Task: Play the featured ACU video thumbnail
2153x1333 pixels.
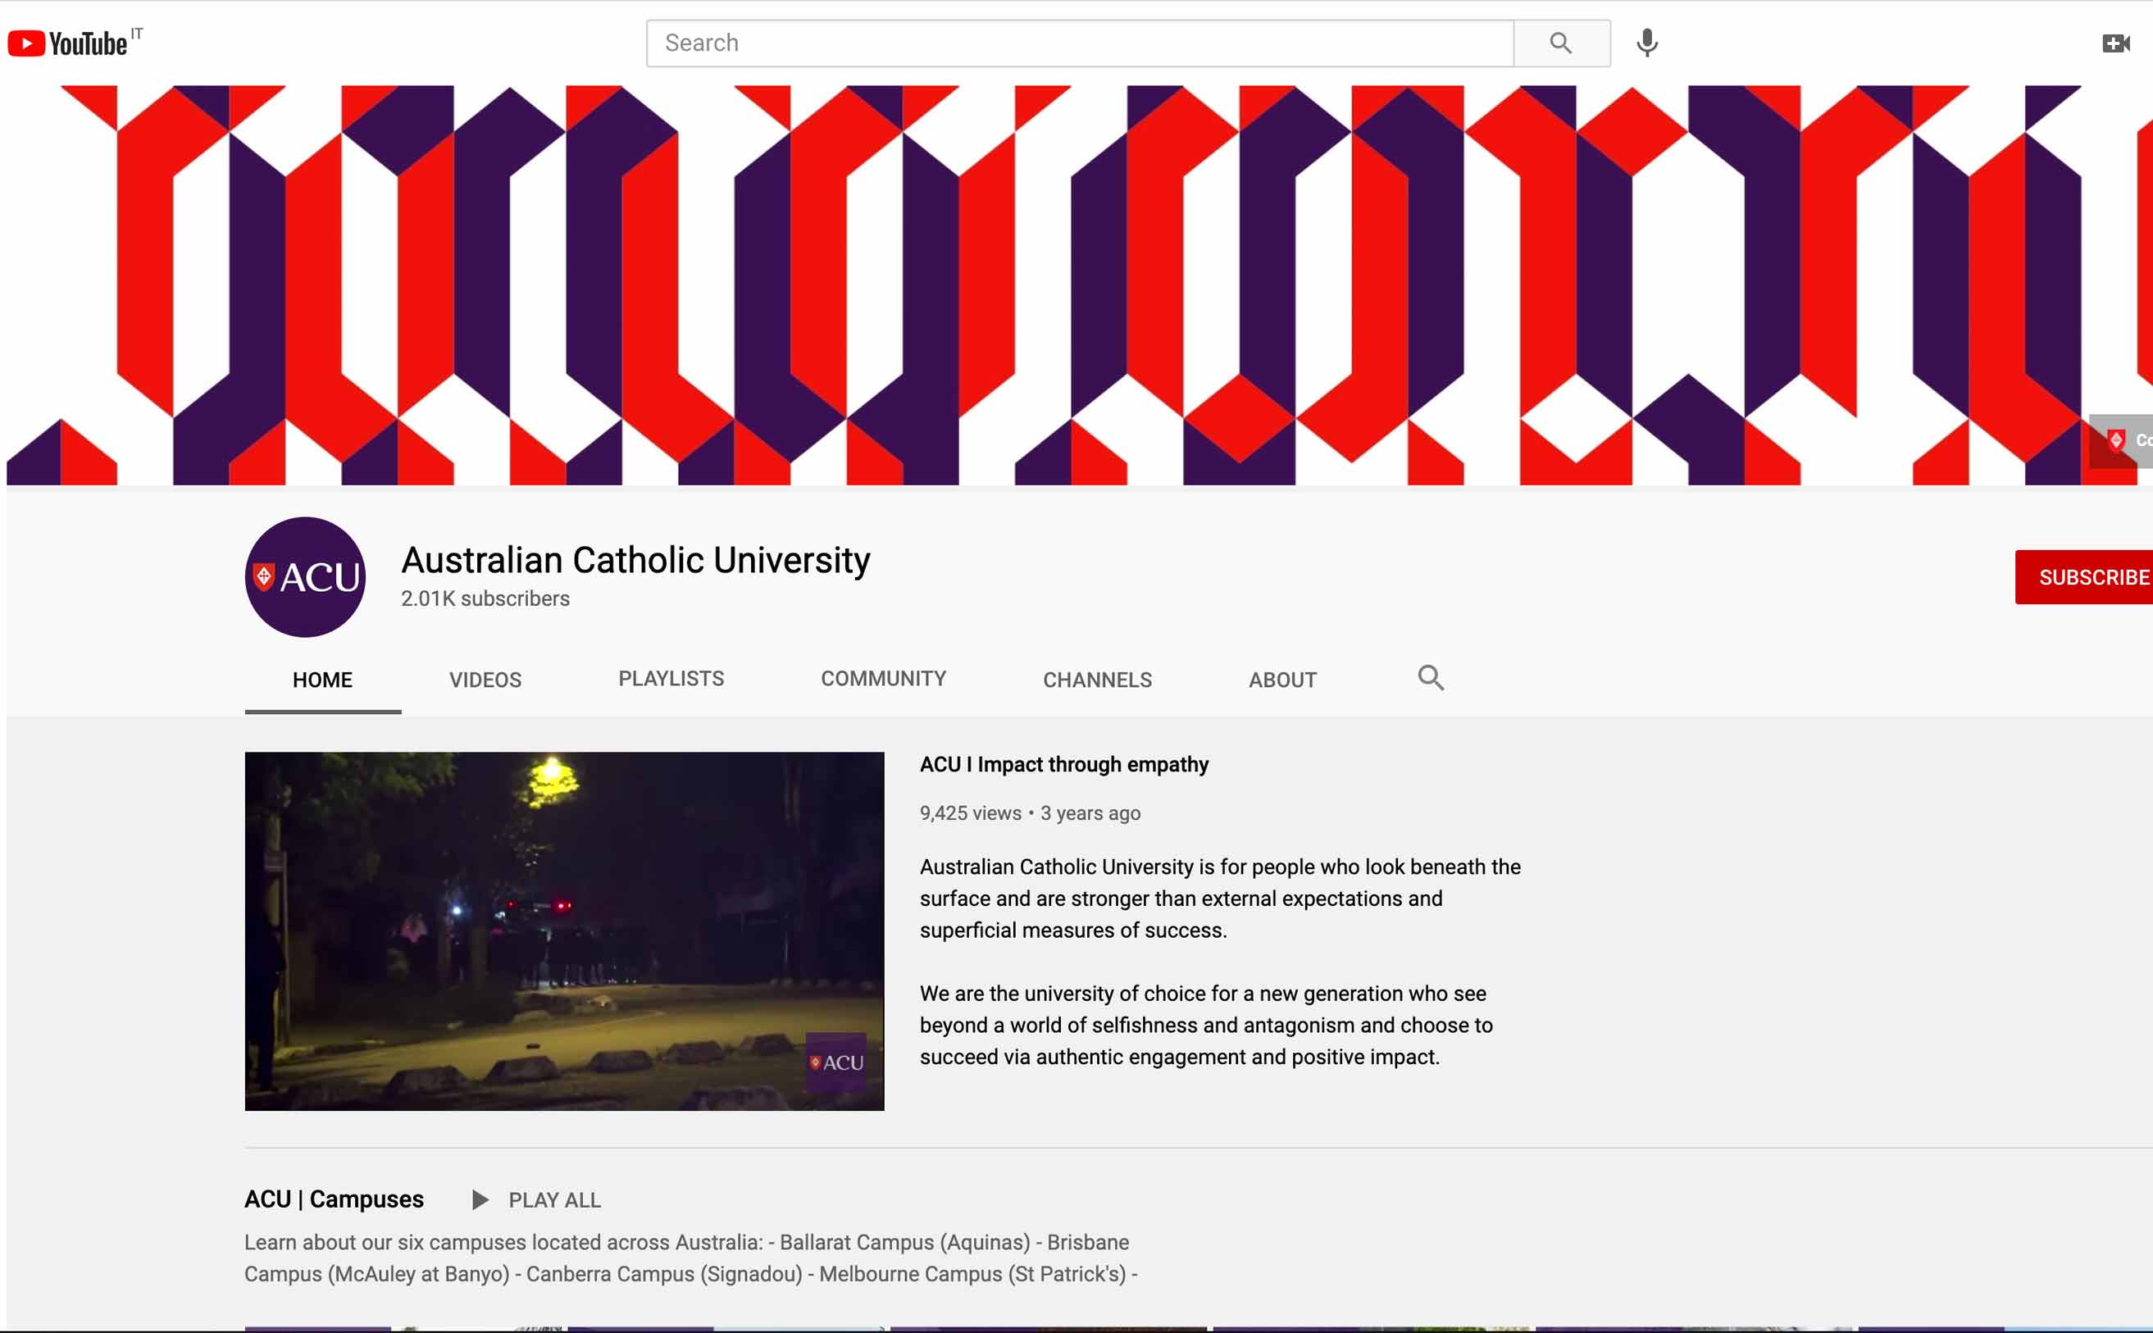Action: 564,931
